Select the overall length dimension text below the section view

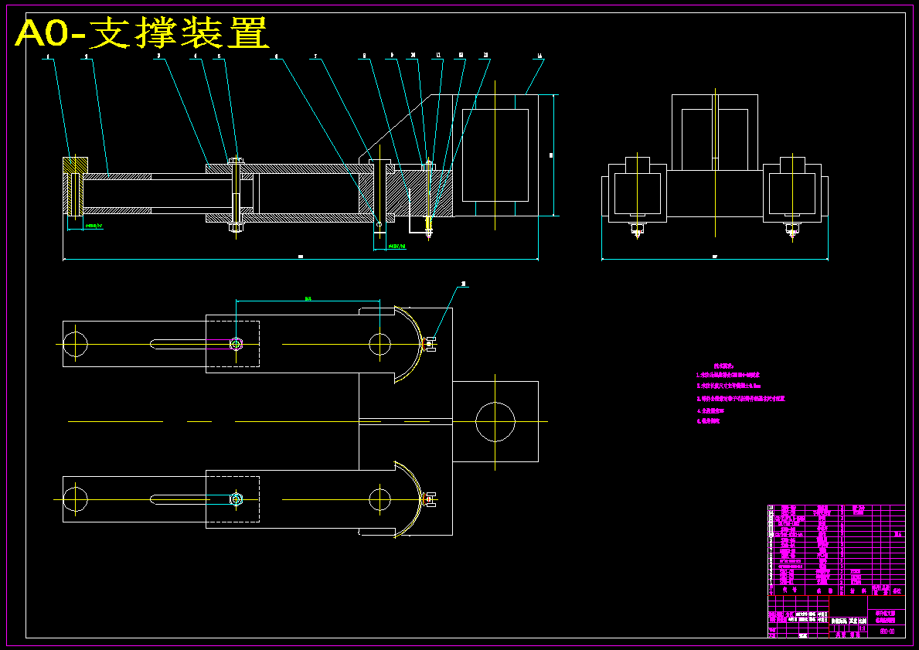300,256
